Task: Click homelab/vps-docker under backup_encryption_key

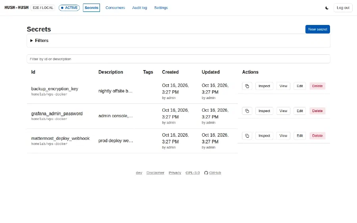Action: click(49, 94)
